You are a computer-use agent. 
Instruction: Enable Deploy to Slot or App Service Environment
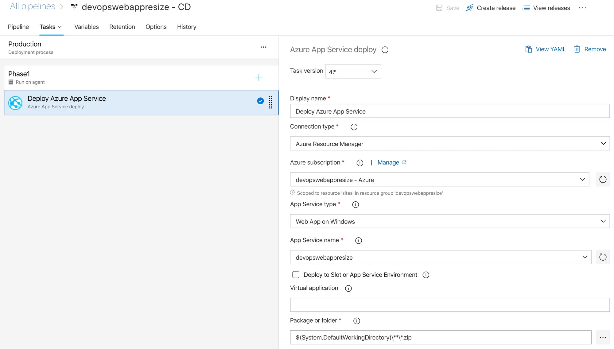coord(296,275)
